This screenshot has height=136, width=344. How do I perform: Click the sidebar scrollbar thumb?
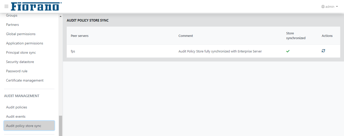[x=60, y=126]
